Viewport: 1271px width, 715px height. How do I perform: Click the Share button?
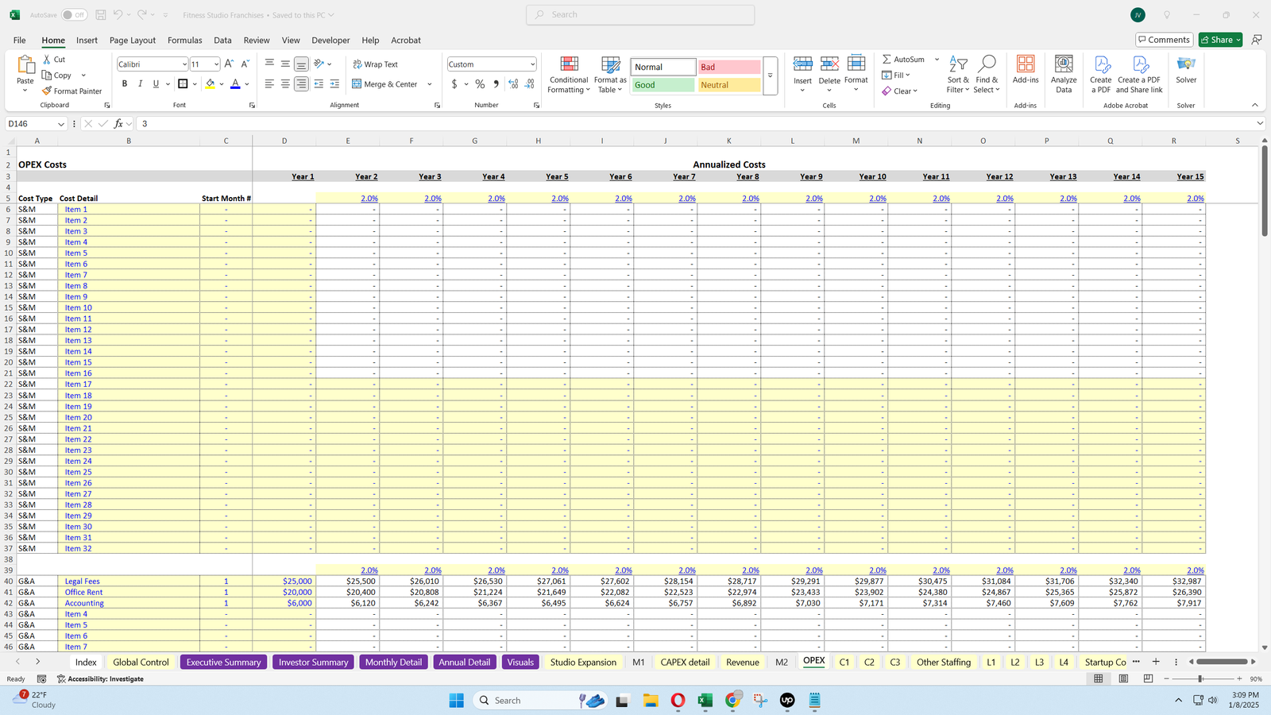(1216, 40)
